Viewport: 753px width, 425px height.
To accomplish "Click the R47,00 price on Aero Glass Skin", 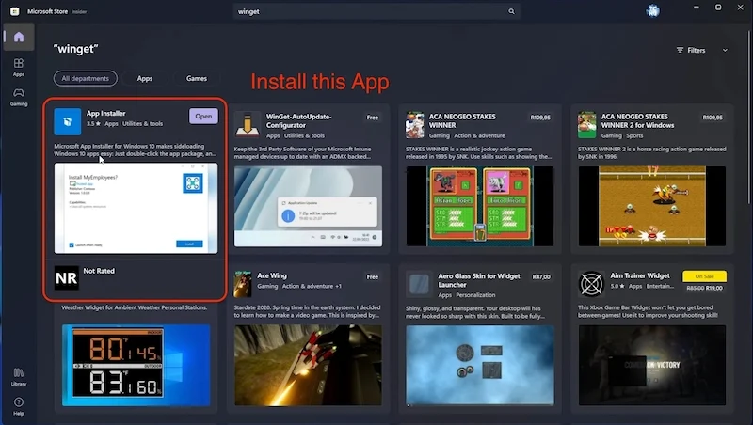I will 541,276.
